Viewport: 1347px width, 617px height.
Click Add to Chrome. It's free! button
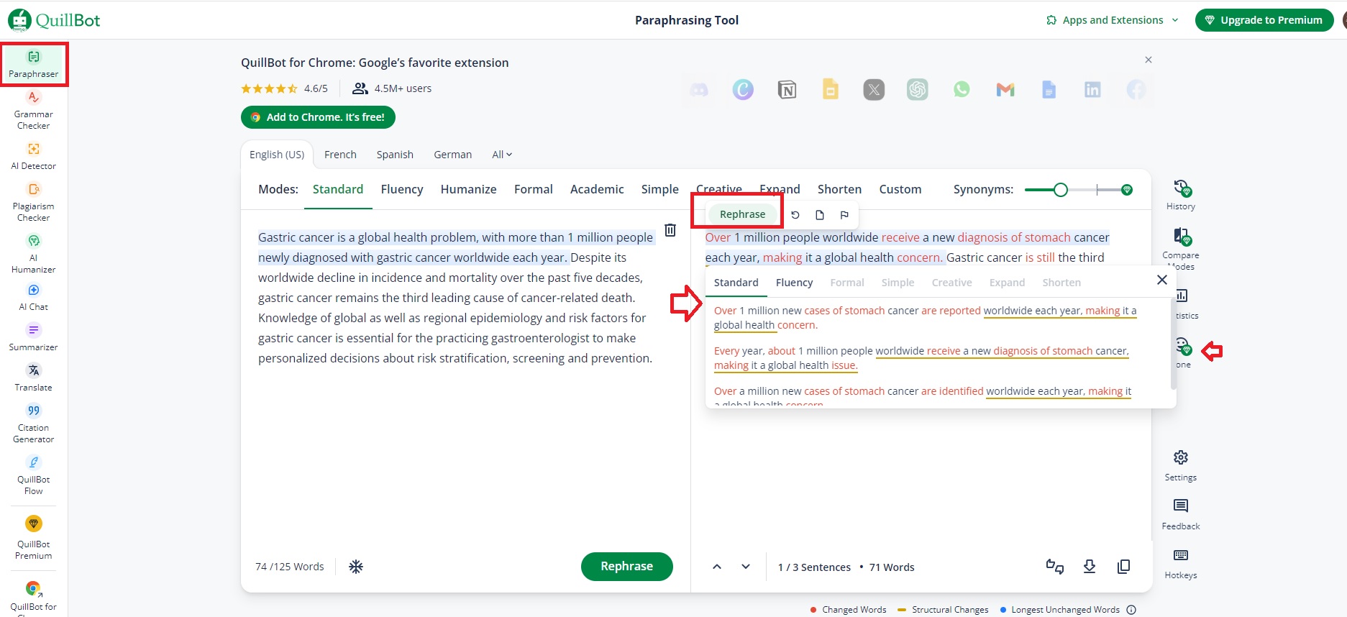pyautogui.click(x=318, y=117)
